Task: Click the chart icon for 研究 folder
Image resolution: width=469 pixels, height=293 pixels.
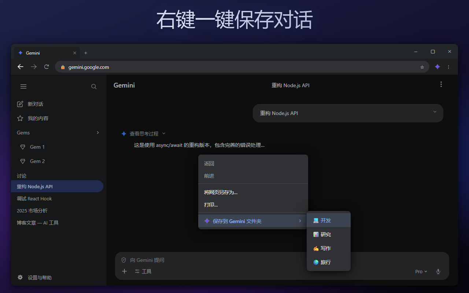Action: (316, 234)
